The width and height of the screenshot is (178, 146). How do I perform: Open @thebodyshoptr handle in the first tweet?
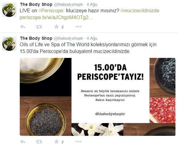(x=68, y=5)
